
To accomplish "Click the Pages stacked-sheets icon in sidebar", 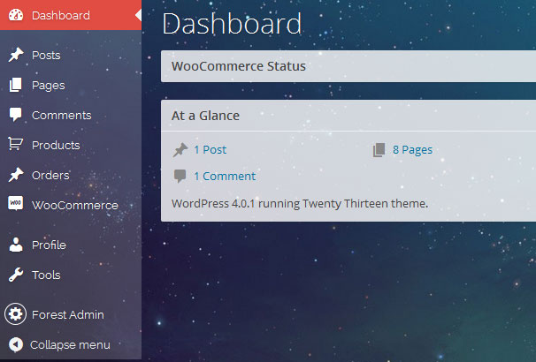I will 16,85.
